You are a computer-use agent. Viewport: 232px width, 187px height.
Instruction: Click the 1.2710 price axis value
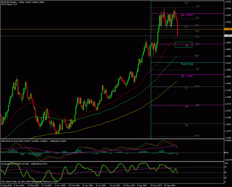point(228,104)
